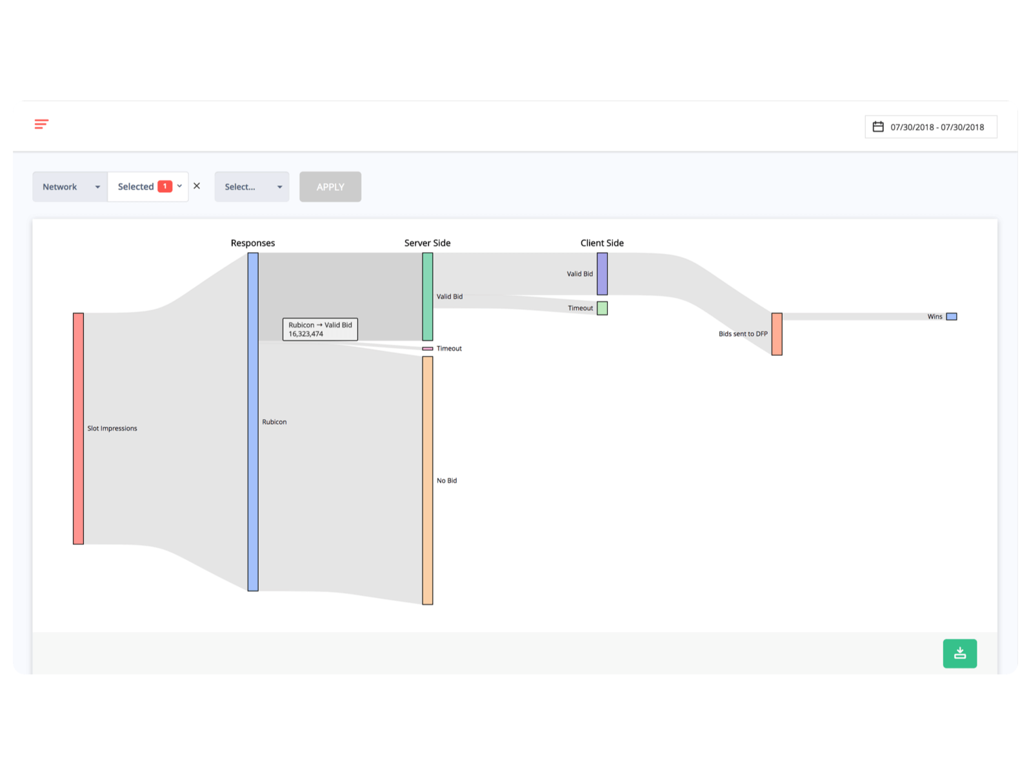Click the Server Side column heading
The width and height of the screenshot is (1031, 775).
click(428, 243)
